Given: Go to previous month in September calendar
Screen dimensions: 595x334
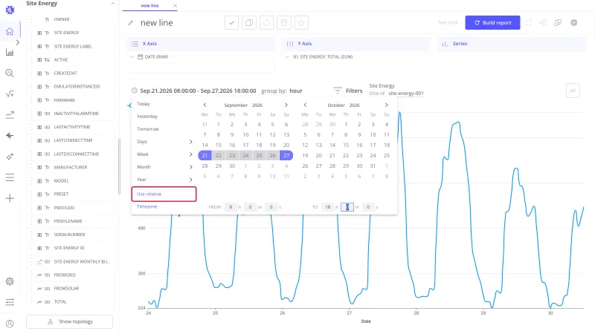Looking at the screenshot, I should 205,105.
